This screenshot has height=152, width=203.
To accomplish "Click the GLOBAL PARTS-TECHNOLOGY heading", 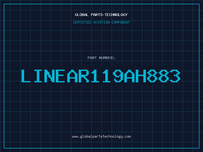I will [x=101, y=15].
